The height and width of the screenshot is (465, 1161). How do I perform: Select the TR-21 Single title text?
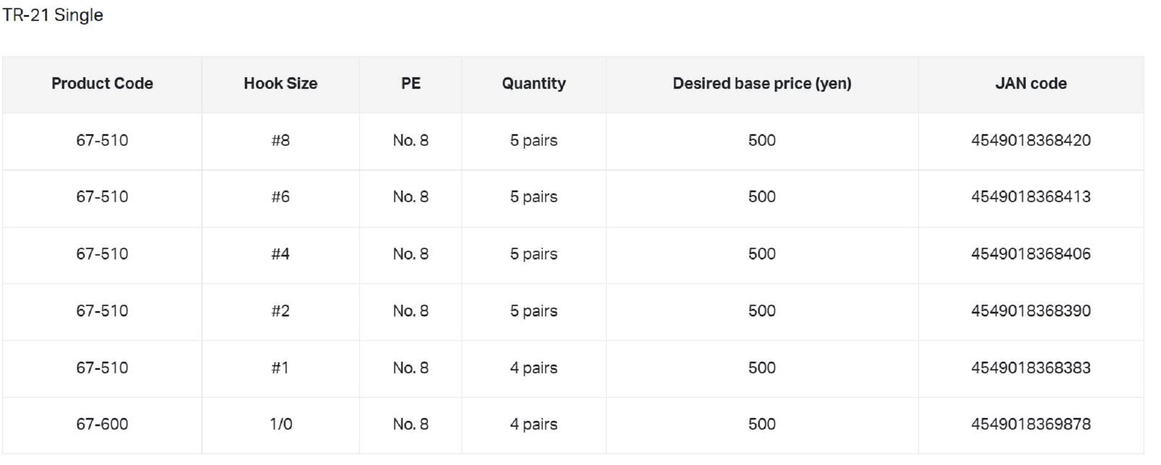coord(53,15)
